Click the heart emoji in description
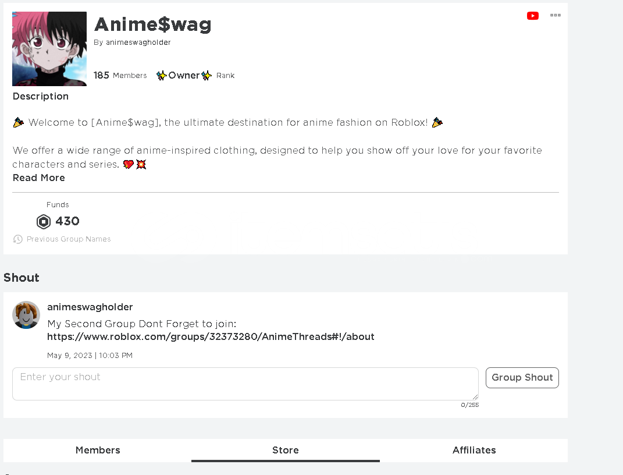 pyautogui.click(x=128, y=164)
